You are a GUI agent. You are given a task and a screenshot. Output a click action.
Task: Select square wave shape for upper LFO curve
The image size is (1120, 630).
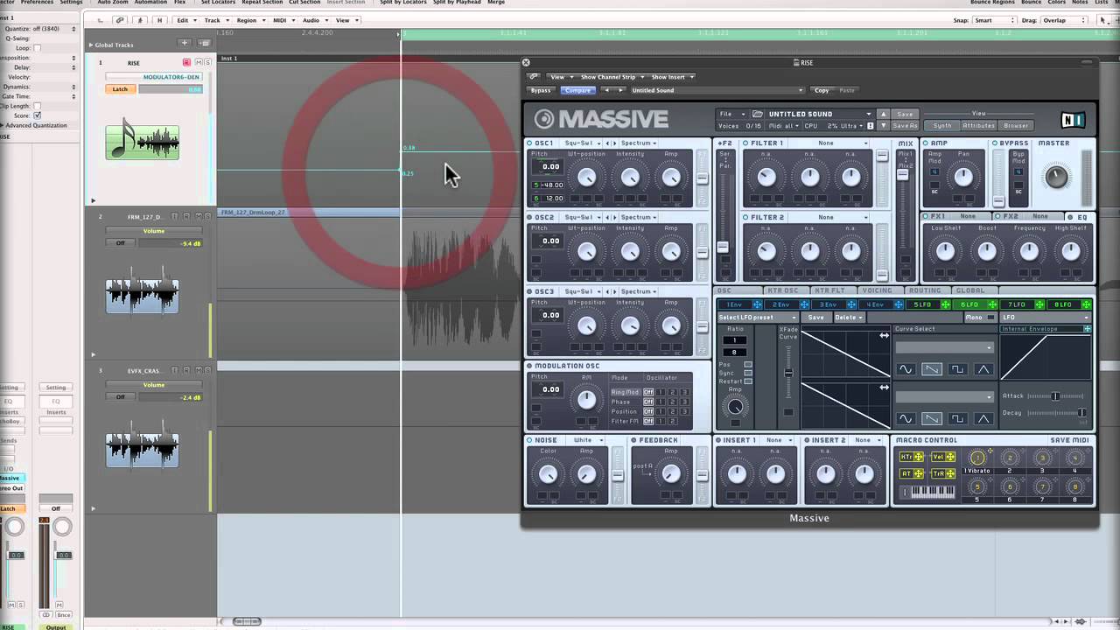958,369
